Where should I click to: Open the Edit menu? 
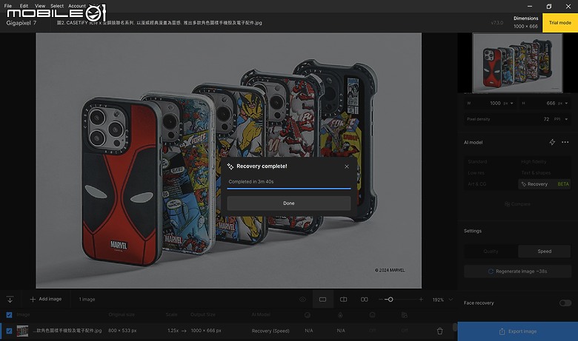point(24,5)
